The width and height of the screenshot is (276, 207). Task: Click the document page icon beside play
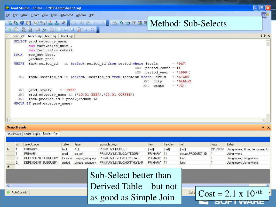(16, 30)
